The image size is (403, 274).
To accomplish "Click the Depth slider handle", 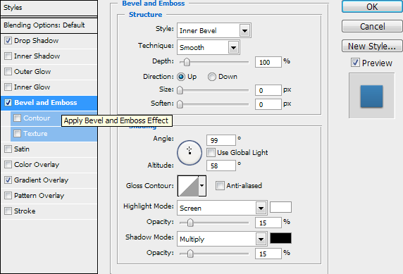I will click(187, 62).
